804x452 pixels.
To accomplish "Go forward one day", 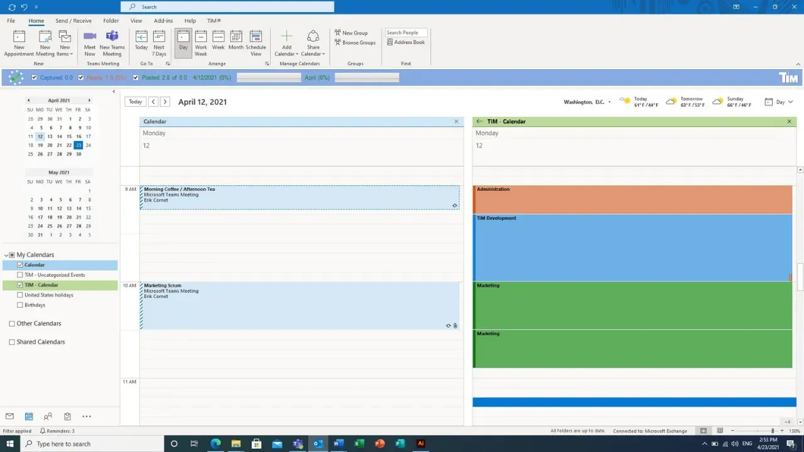I will [x=165, y=102].
